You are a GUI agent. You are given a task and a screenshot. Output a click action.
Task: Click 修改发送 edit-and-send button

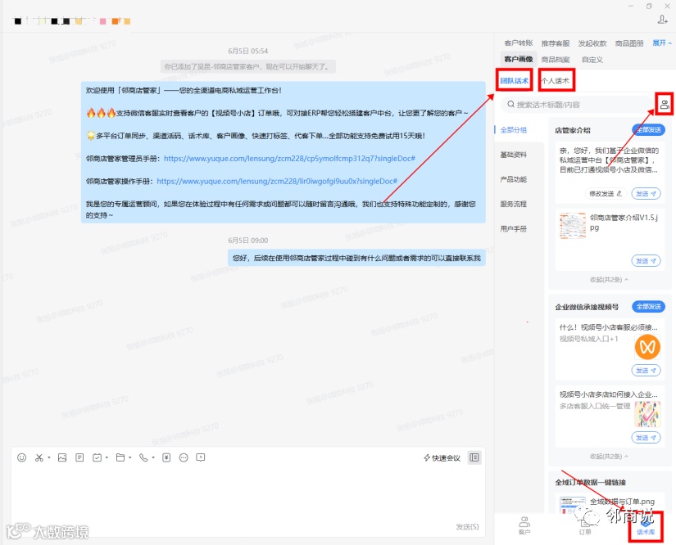606,194
